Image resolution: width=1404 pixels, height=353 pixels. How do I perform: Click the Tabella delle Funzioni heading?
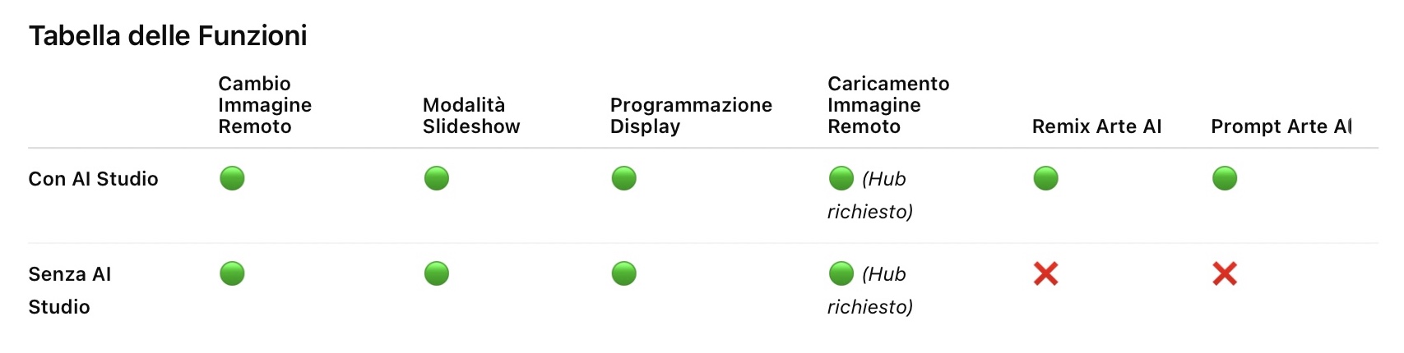click(x=168, y=36)
